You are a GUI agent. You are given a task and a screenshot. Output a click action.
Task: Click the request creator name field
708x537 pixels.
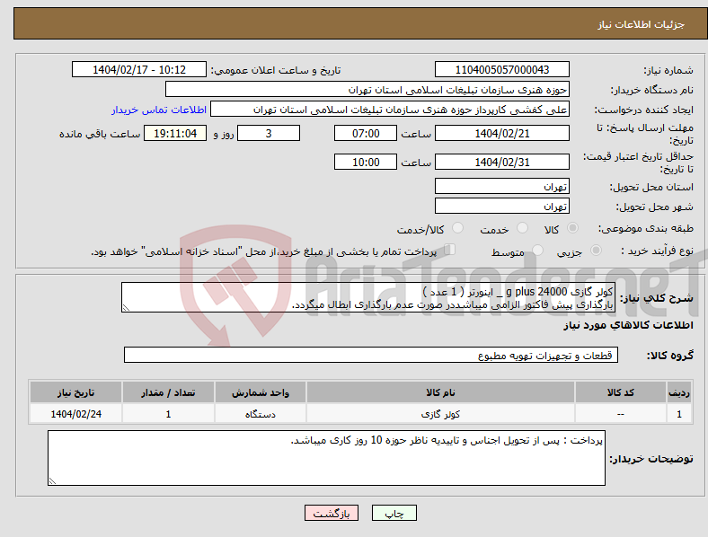tap(390, 110)
